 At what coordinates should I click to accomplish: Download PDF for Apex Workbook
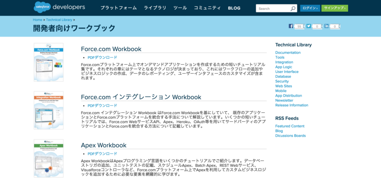point(102,154)
